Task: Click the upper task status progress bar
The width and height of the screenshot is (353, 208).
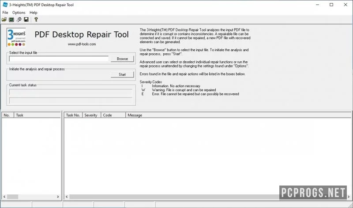Action: point(71,92)
